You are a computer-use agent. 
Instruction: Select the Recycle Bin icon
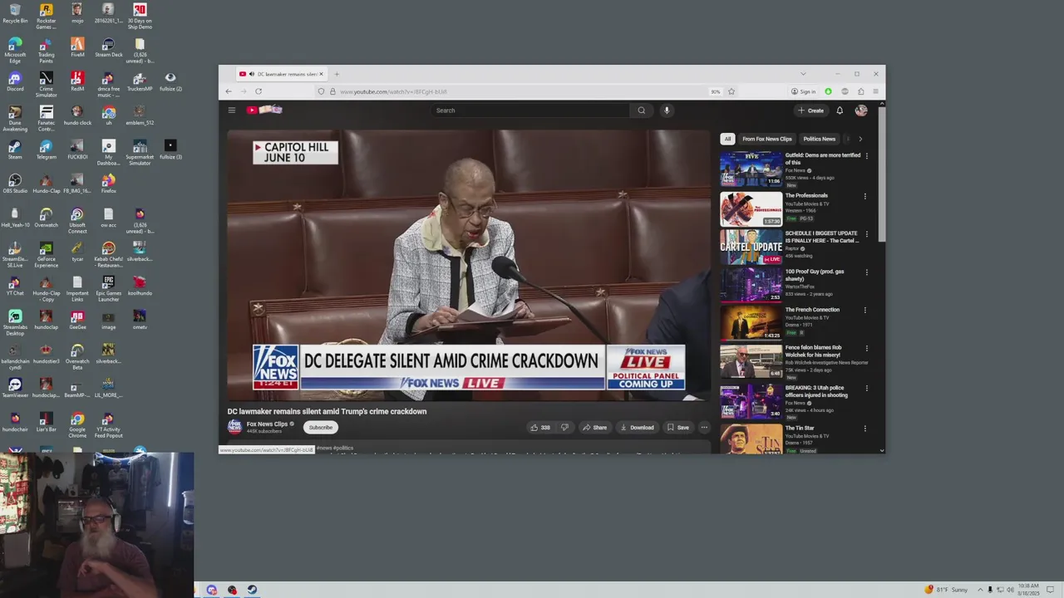pyautogui.click(x=15, y=13)
